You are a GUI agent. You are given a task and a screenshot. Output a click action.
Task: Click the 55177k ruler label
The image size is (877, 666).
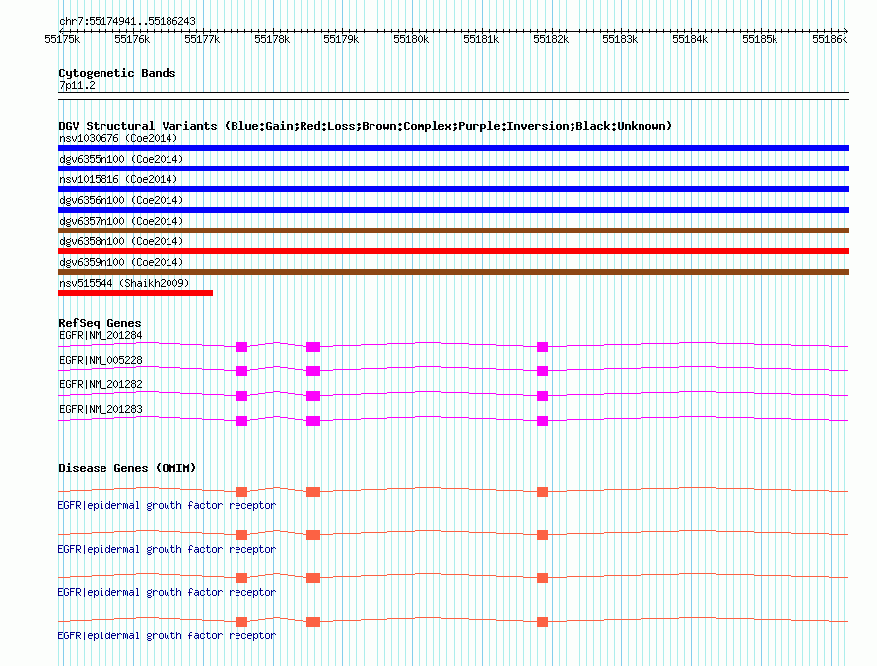(202, 39)
